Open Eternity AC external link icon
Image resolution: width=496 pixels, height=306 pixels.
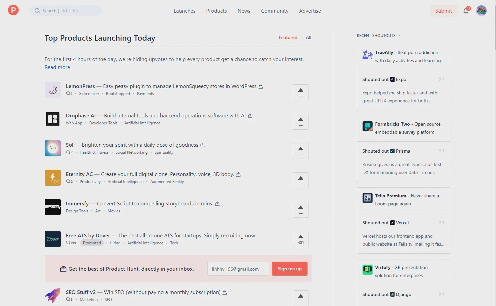[238, 174]
